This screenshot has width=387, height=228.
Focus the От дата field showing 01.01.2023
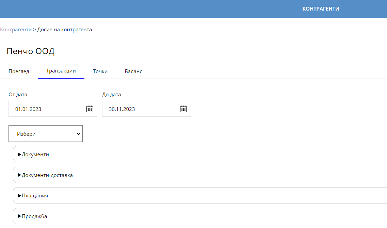(53, 109)
